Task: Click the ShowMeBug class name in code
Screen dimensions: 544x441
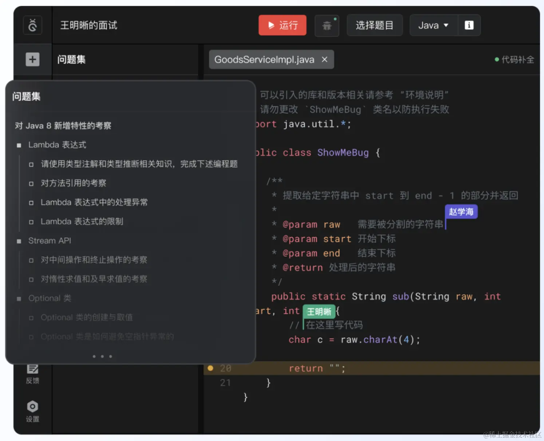Action: tap(343, 153)
